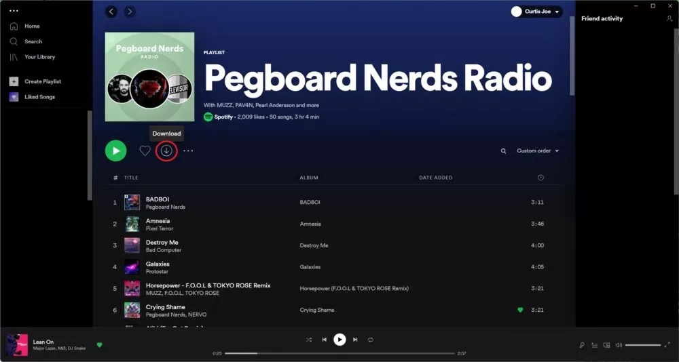Open the Destroy Me album link
The height and width of the screenshot is (362, 679).
pyautogui.click(x=314, y=245)
